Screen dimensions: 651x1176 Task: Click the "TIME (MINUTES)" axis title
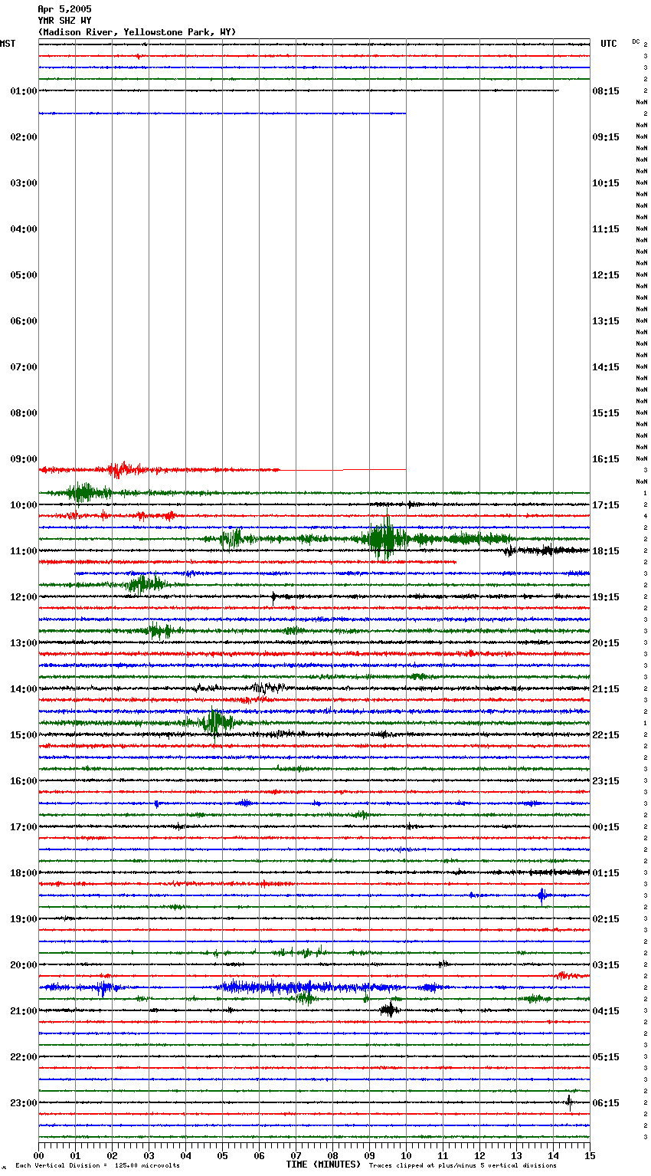323,1165
